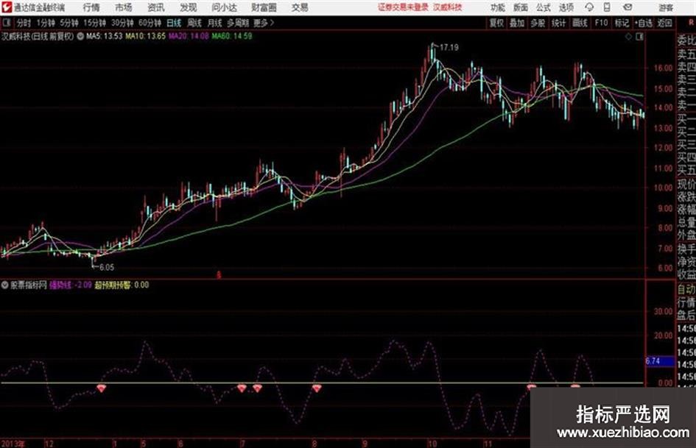
Task: Open the 问小达 menu
Action: pos(224,7)
